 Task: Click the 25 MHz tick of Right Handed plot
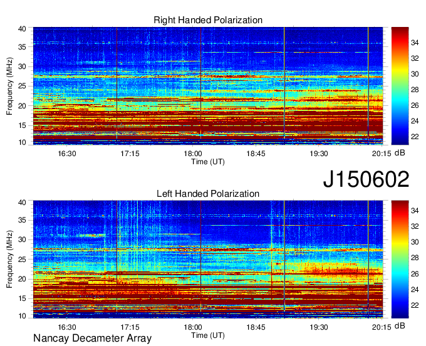(23, 86)
